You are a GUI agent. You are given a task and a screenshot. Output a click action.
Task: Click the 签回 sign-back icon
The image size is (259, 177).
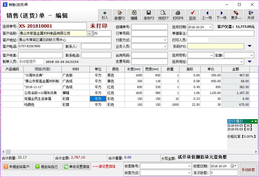(192, 15)
